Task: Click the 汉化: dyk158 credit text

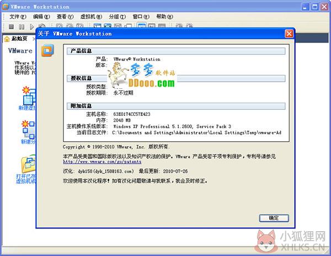Action: pos(98,171)
